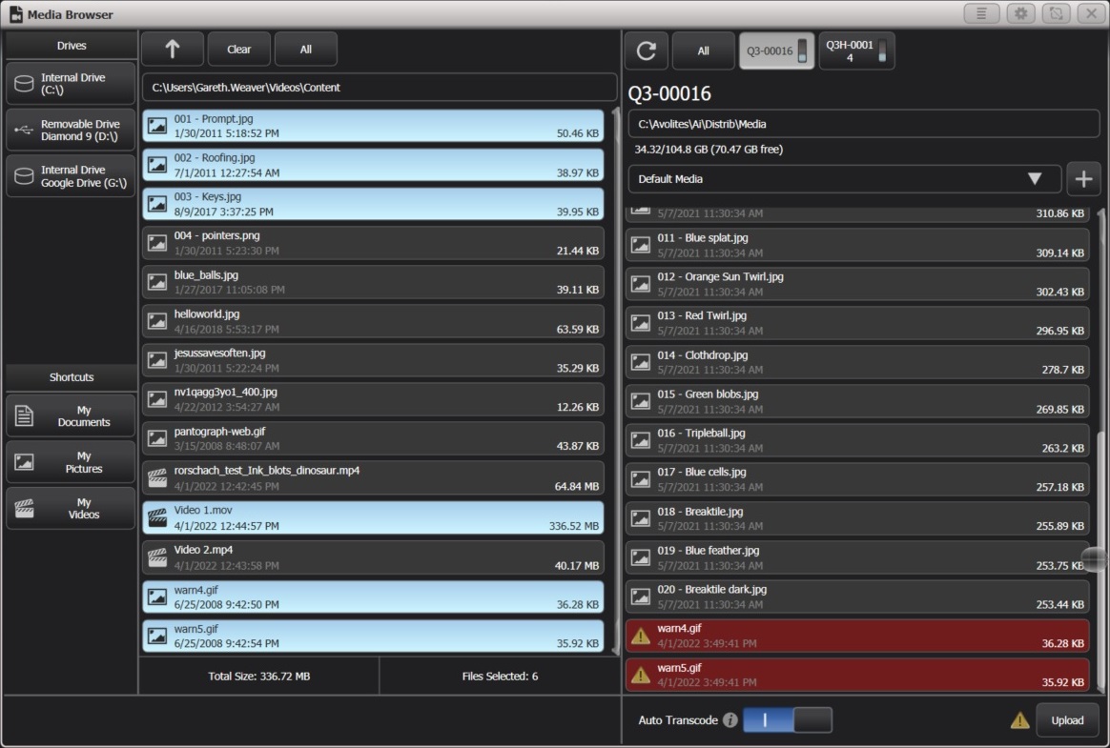Open the hamburger menu in the title bar
Image resolution: width=1110 pixels, height=748 pixels.
coord(981,13)
